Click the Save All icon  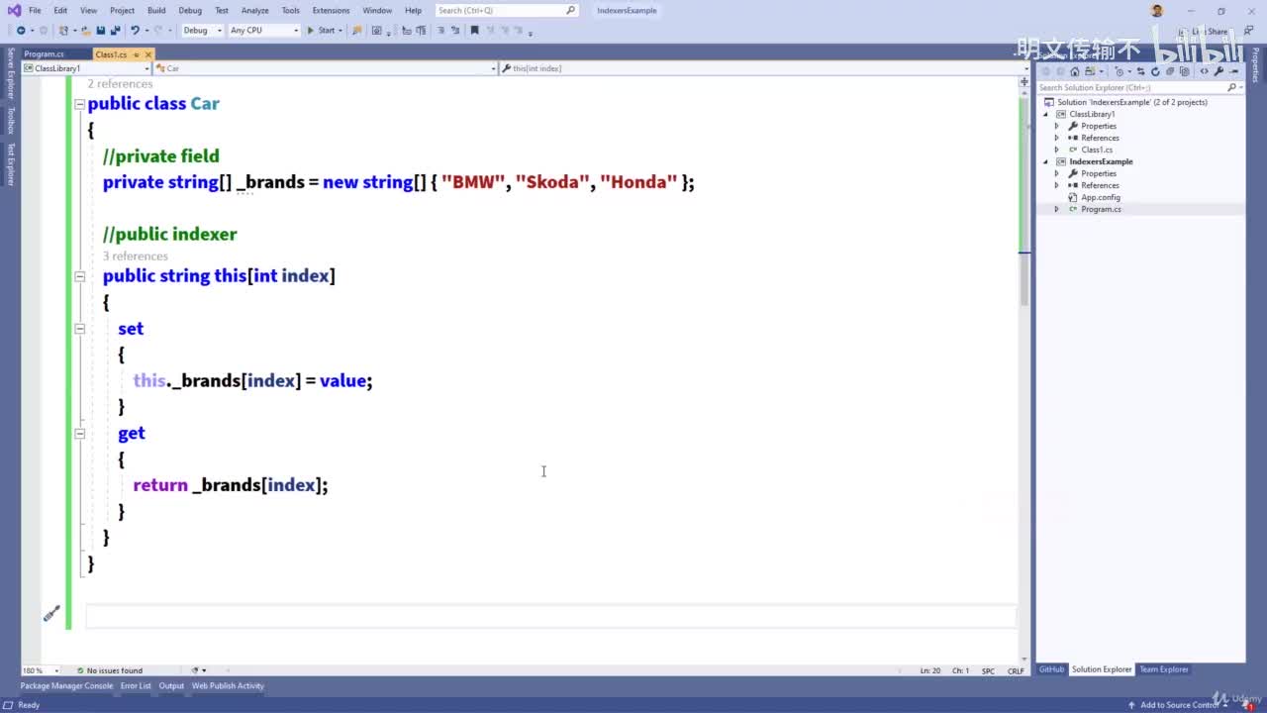115,31
